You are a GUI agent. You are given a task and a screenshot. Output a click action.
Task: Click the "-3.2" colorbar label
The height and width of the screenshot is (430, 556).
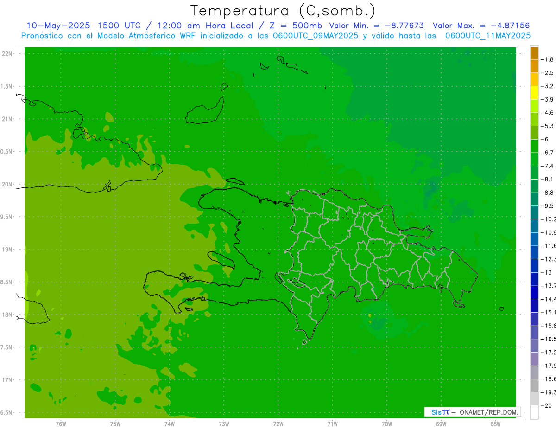point(547,86)
